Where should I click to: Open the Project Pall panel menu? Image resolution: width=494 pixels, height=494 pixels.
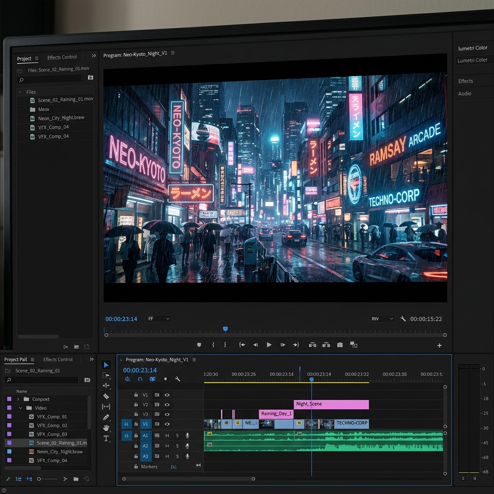click(x=32, y=359)
